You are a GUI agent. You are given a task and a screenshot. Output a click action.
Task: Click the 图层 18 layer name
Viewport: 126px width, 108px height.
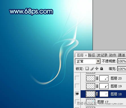(116, 94)
